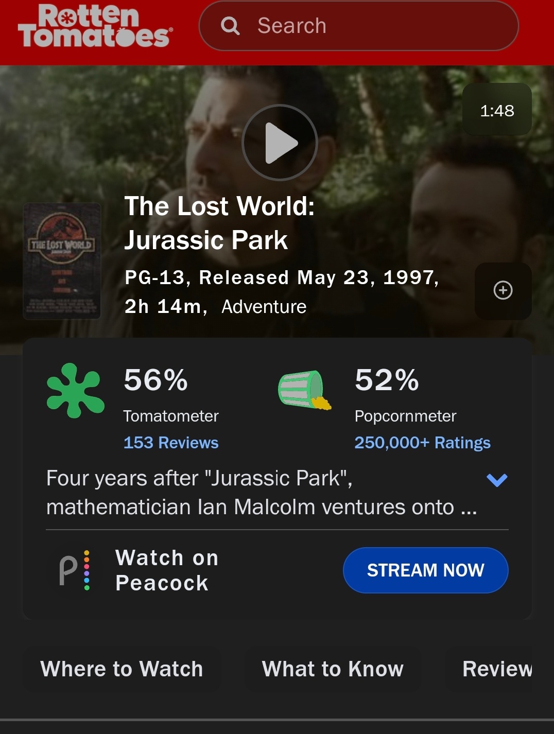Viewport: 554px width, 734px height.
Task: Add movie to watchlist plus icon
Action: click(503, 291)
